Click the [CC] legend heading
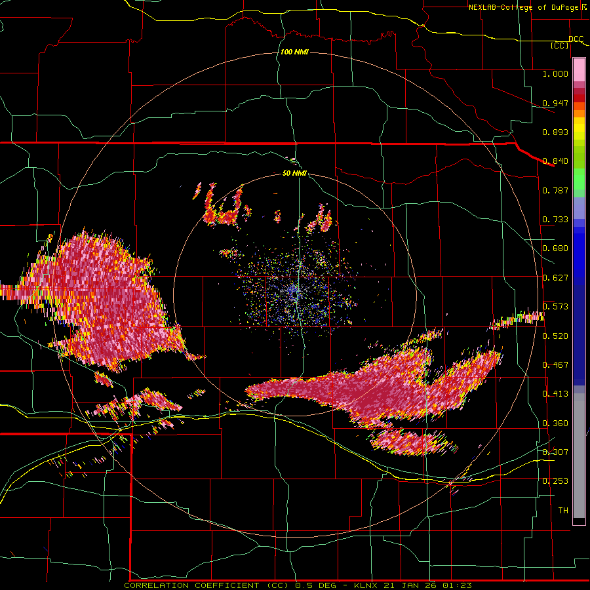Screen dimensions: 590x590 tap(560, 45)
